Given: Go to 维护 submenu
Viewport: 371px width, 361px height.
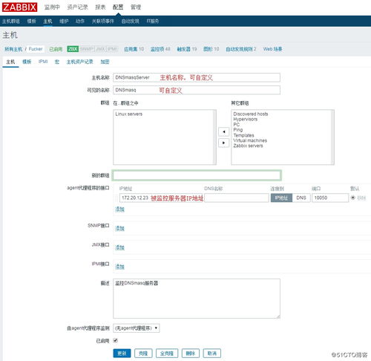Looking at the screenshot, I should (x=64, y=22).
